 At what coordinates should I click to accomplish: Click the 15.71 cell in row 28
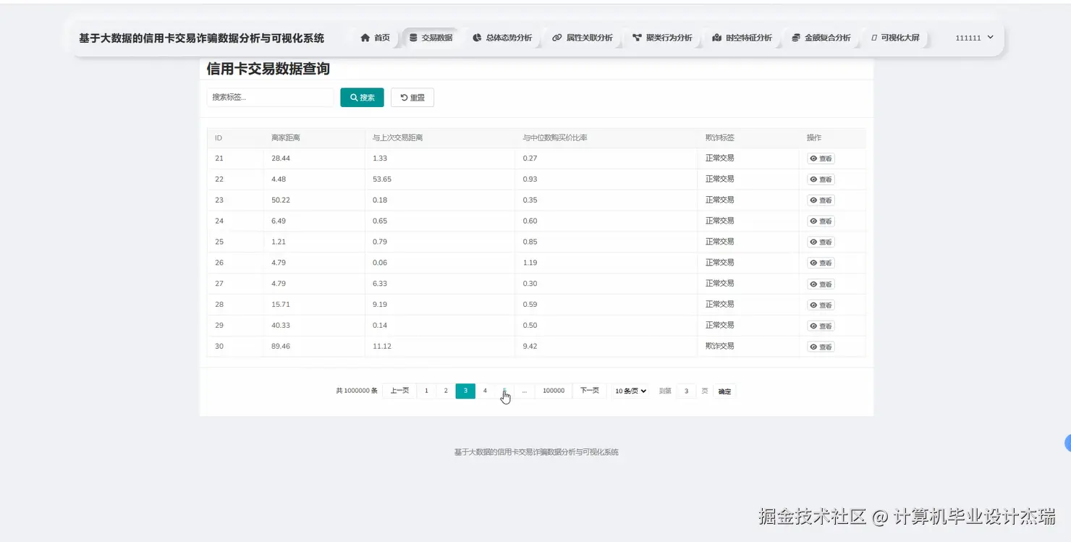[x=281, y=305]
